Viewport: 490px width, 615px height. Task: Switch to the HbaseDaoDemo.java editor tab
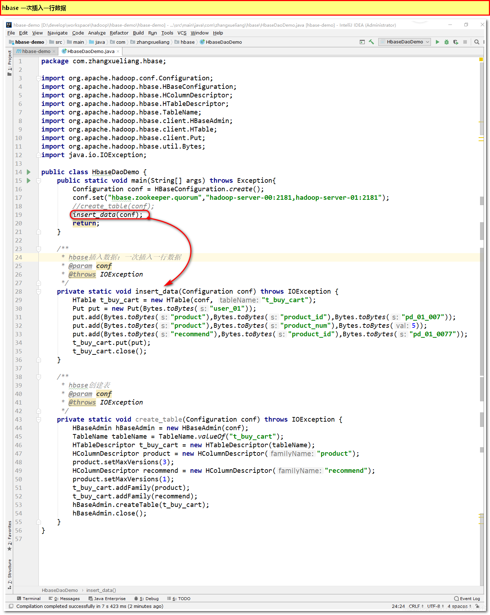91,51
